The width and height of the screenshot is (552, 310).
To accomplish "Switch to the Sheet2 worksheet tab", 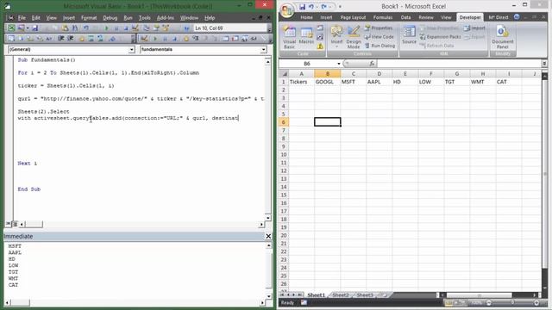I will click(x=341, y=294).
